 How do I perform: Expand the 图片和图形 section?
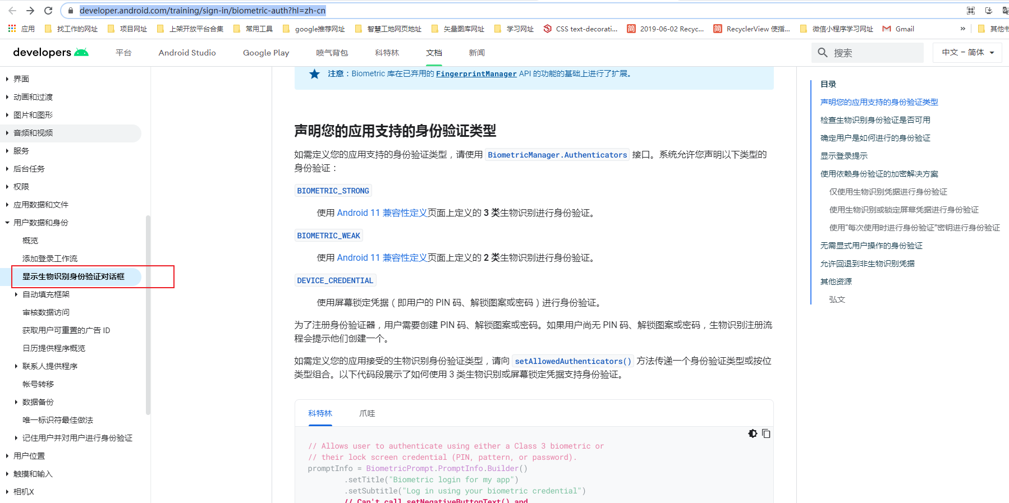tap(7, 115)
